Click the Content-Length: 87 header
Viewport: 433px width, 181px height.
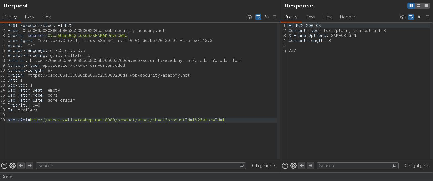tap(30, 70)
